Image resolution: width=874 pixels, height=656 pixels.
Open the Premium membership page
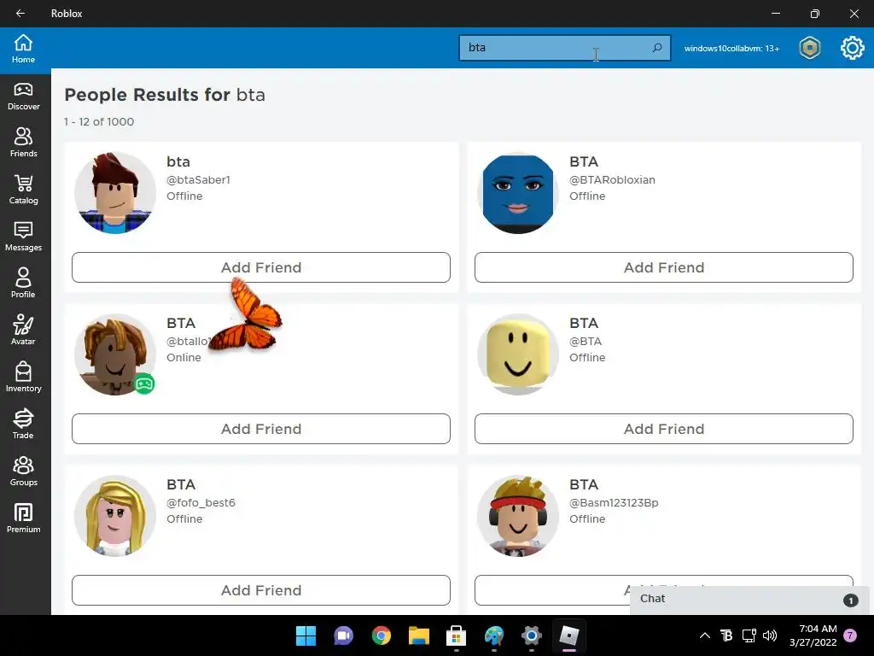tap(23, 518)
